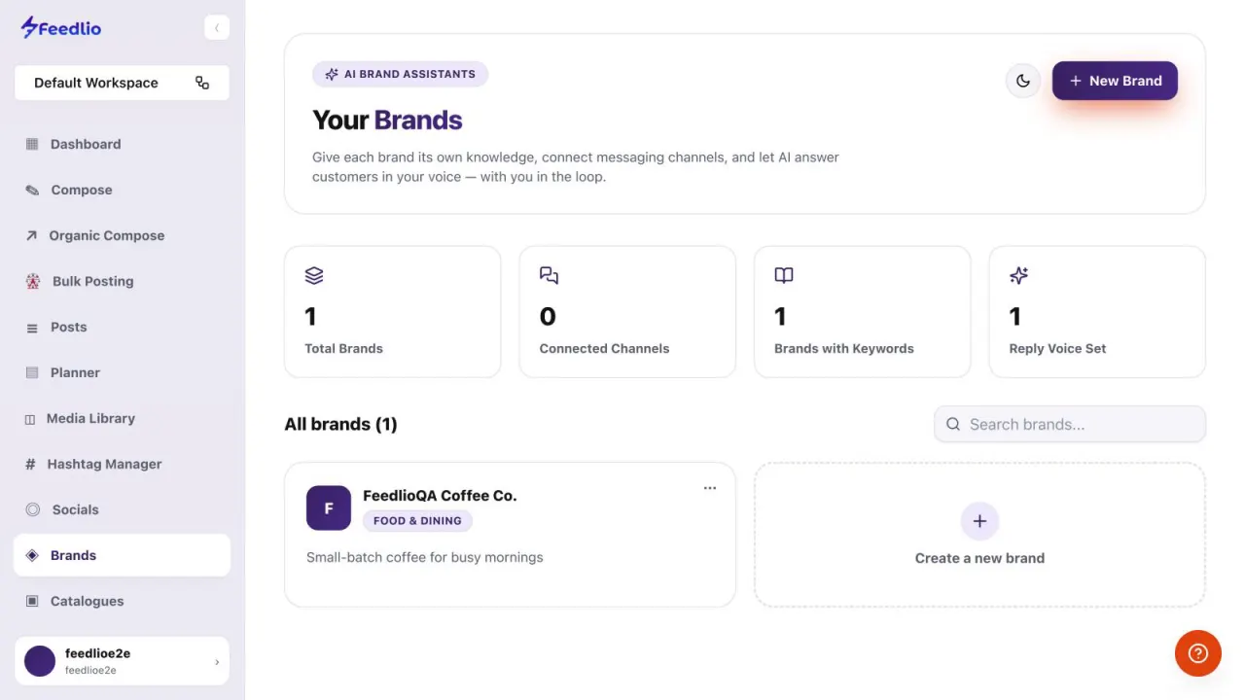Click the Reply Voice Set sparkle icon
This screenshot has width=1245, height=700.
pyautogui.click(x=1018, y=275)
